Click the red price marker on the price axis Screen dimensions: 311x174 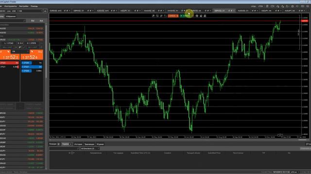coord(305,21)
